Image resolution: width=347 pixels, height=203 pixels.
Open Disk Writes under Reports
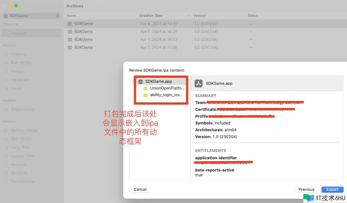[x=21, y=63]
